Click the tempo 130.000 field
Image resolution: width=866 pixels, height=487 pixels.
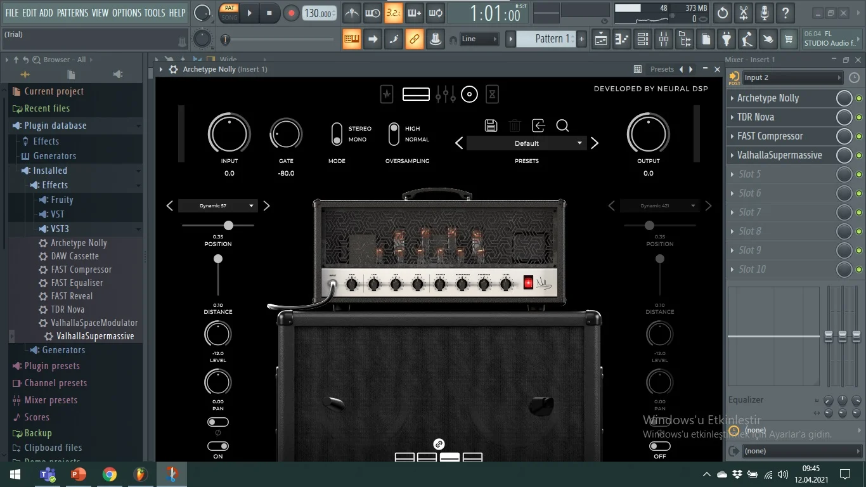tap(320, 13)
